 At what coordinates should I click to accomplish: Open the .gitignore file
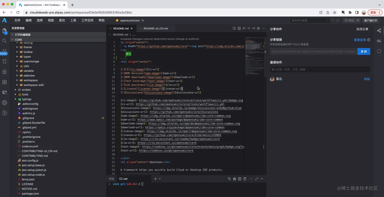point(28,118)
